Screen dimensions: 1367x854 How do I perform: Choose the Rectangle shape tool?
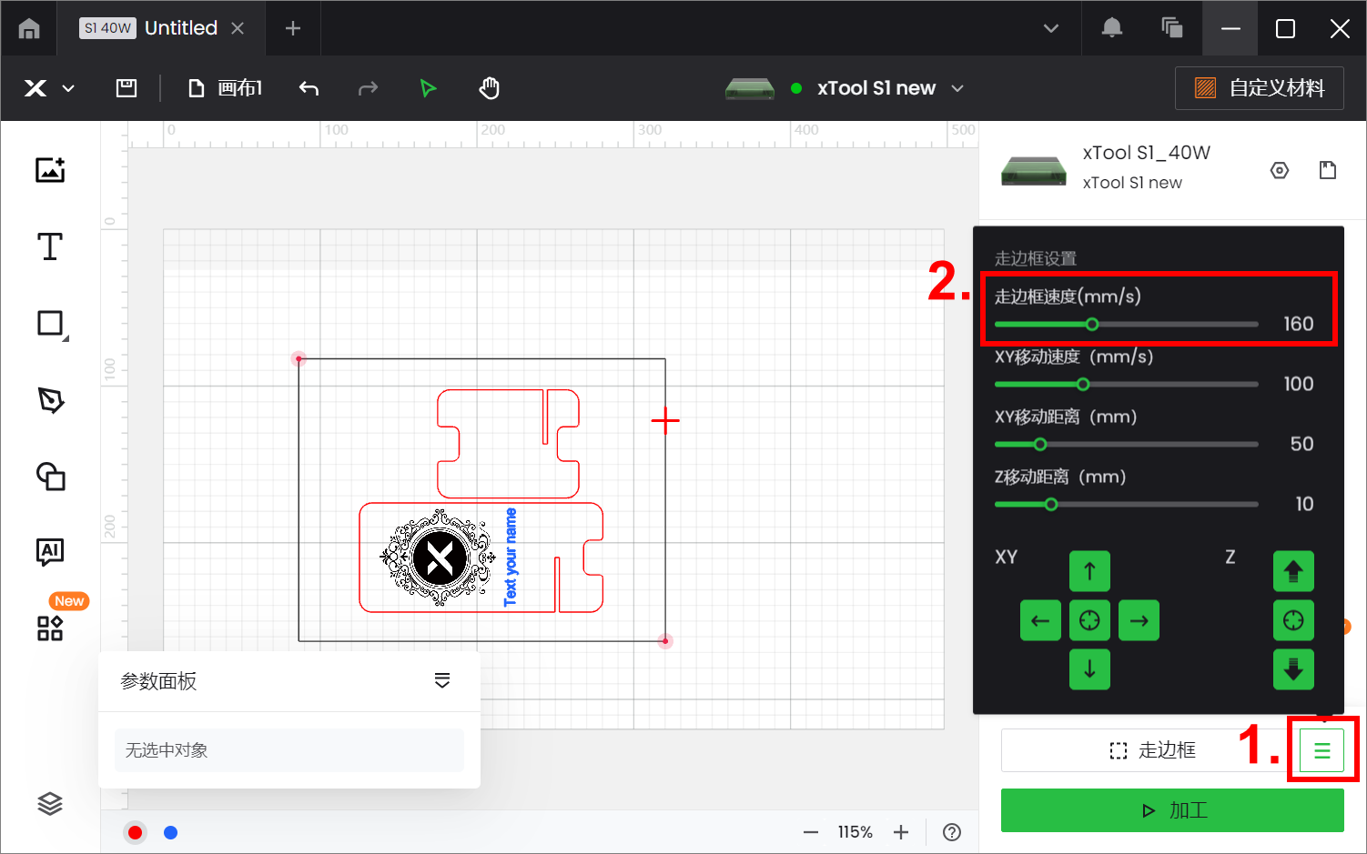tap(50, 324)
